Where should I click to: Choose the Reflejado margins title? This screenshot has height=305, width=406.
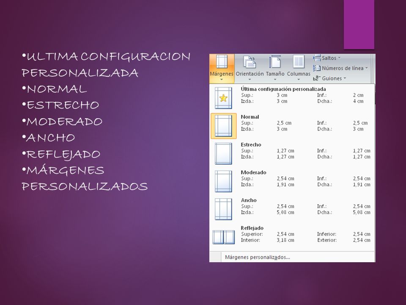(x=252, y=228)
